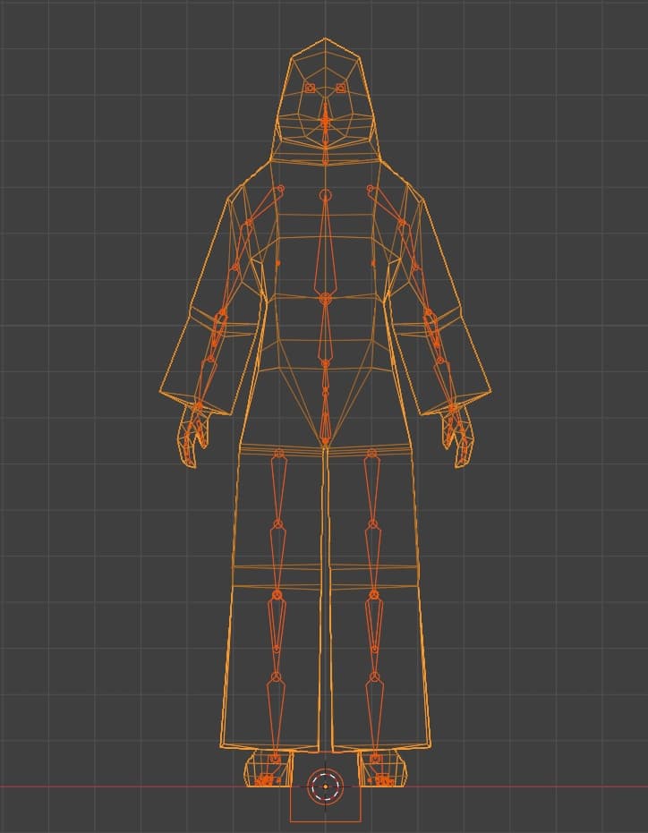This screenshot has width=648, height=833.
Task: Select the thigh bone on the screen-left leg
Action: pos(278,488)
